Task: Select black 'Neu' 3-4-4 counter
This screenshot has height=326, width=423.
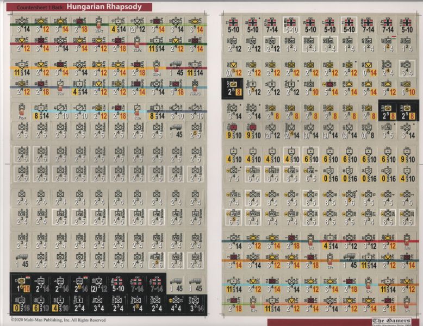Action: point(99,304)
